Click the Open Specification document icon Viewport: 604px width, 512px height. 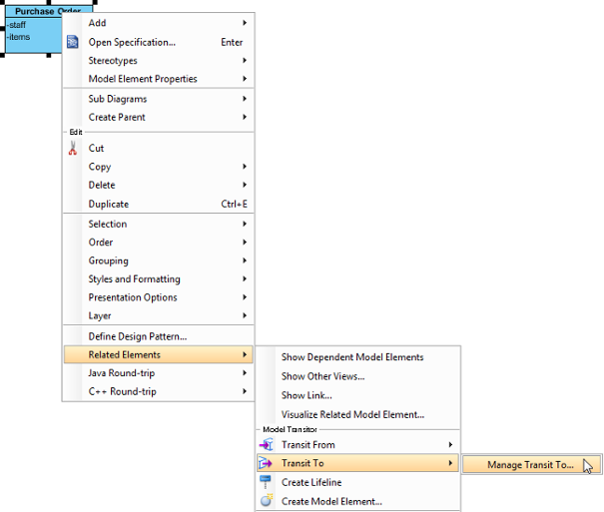pyautogui.click(x=73, y=42)
